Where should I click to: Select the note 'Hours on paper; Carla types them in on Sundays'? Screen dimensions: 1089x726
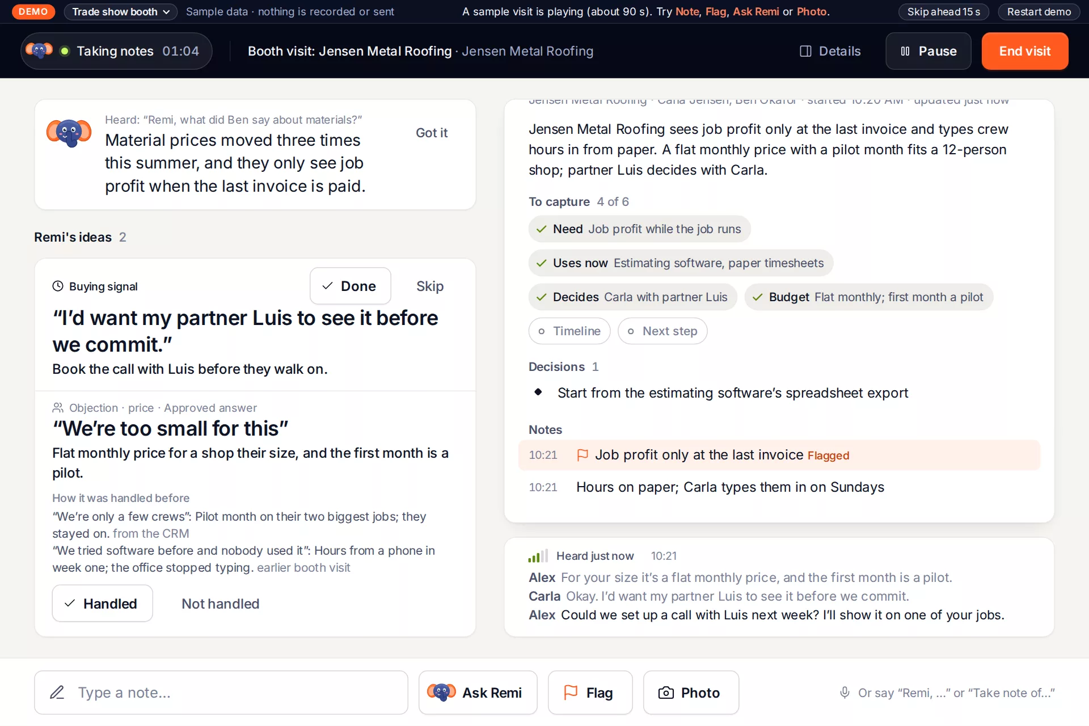pos(779,487)
